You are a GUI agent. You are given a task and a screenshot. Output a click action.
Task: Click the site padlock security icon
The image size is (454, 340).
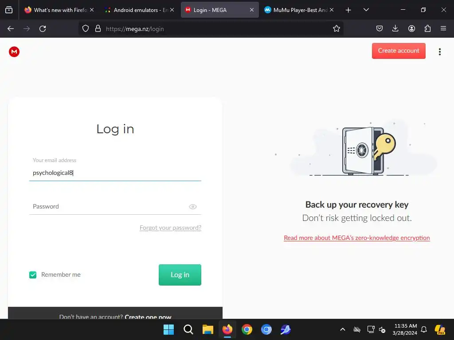coord(98,29)
